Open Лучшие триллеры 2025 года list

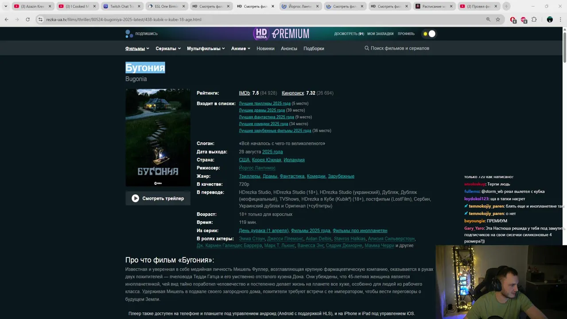coord(264,104)
